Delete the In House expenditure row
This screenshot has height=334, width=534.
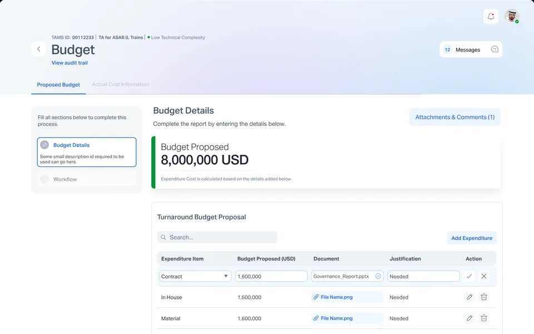pyautogui.click(x=483, y=297)
